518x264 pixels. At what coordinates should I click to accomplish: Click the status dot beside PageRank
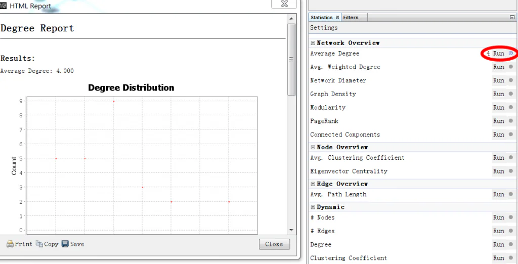point(511,121)
